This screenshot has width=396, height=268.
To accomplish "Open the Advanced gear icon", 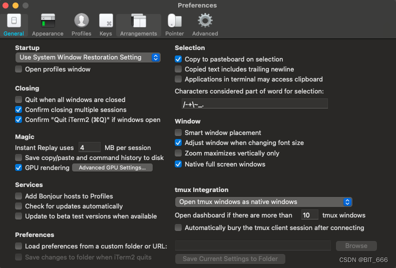I will pos(205,20).
